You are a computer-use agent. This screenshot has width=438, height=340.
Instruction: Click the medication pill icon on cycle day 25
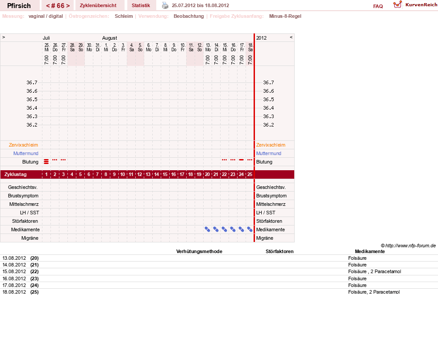click(x=250, y=229)
